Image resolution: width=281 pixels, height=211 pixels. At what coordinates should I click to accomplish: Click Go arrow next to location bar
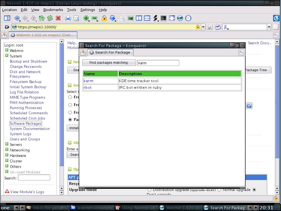[x=209, y=27]
